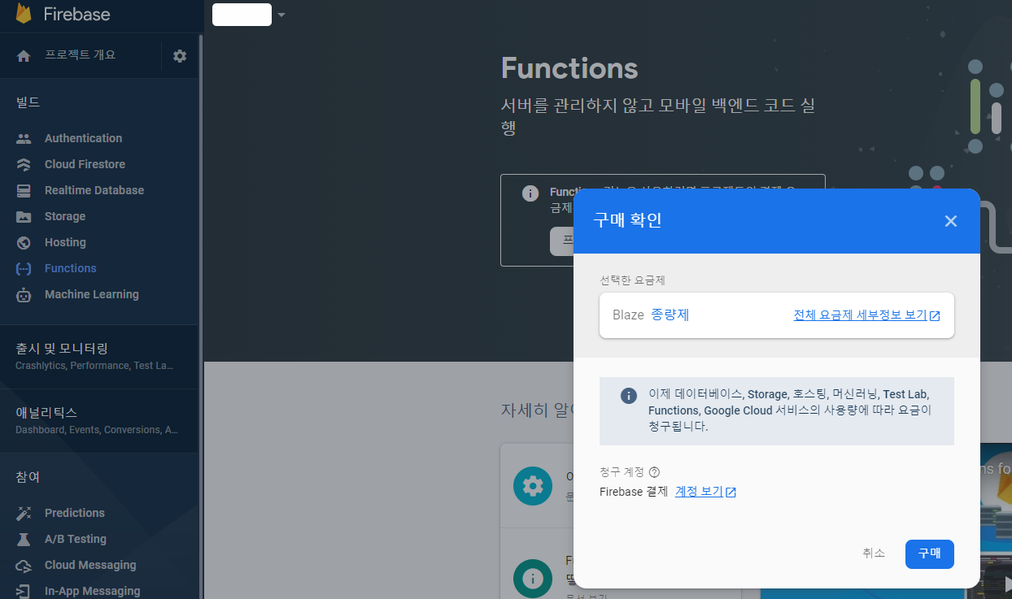The image size is (1012, 599).
Task: Open Storage in the sidebar
Action: pos(65,216)
